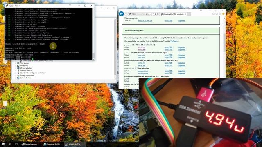Viewport: 262px width, 147px height.
Task: Expand Sound, video and game controllers
Action: [x=16, y=73]
